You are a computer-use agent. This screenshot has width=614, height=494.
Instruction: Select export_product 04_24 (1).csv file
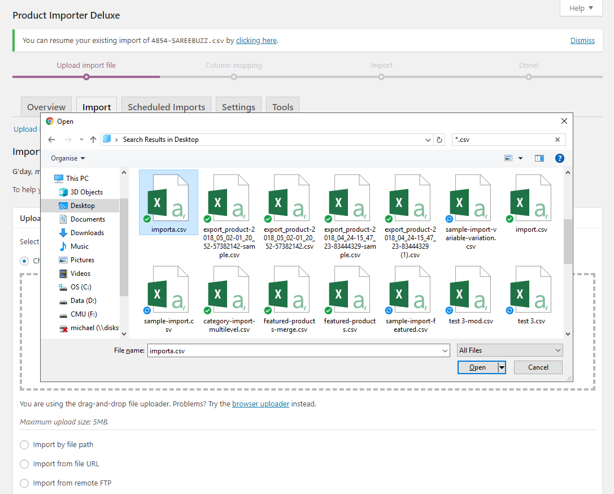tap(410, 216)
